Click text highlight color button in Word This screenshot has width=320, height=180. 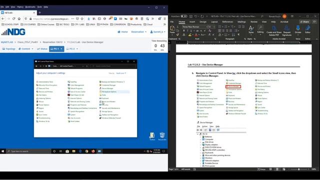click(x=190, y=35)
